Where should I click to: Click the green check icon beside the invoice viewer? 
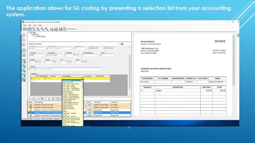(238, 35)
